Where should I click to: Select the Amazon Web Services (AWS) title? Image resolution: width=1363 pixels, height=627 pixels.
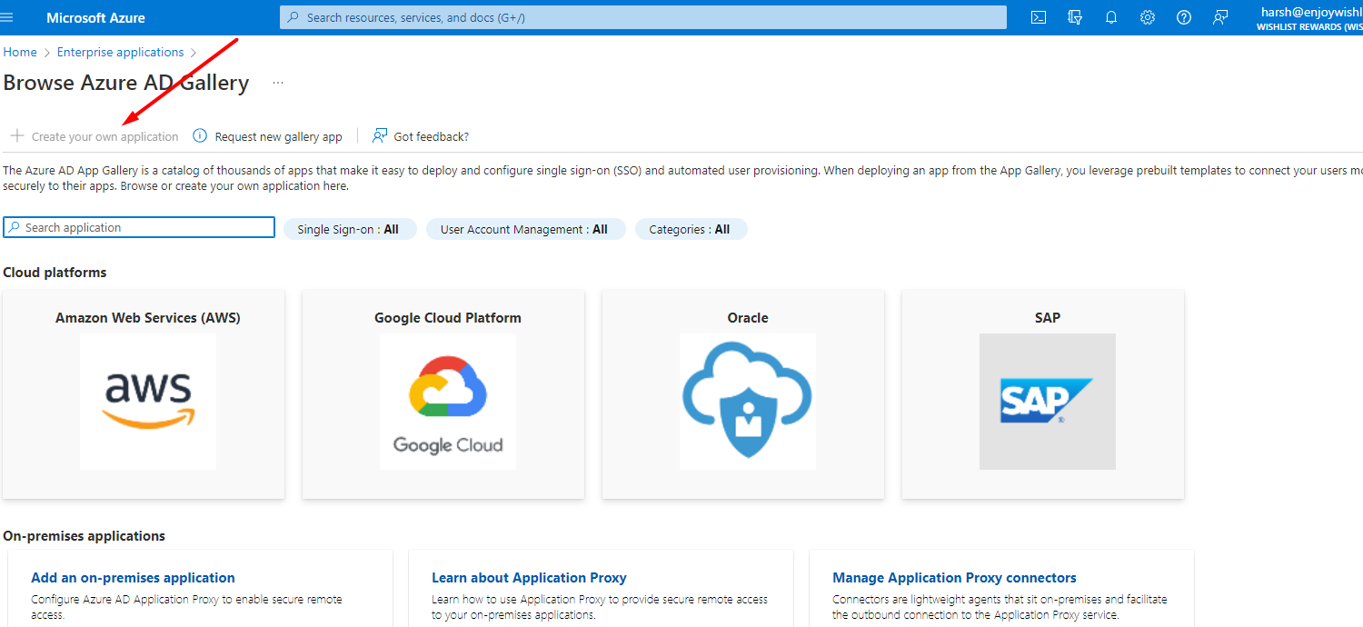[148, 317]
